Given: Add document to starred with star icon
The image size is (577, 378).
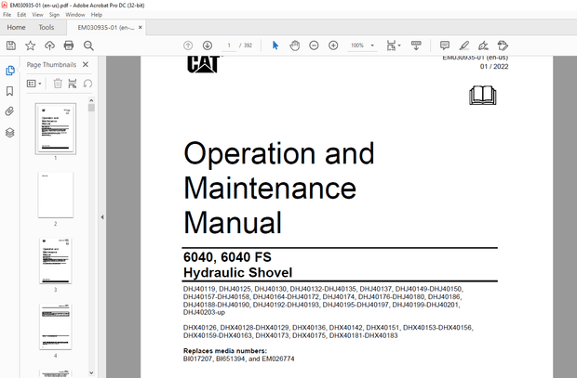Looking at the screenshot, I should [30, 46].
